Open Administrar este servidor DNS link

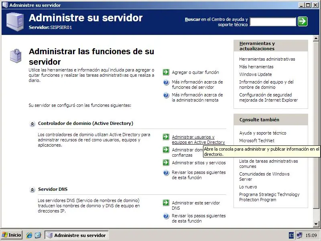pos(196,205)
